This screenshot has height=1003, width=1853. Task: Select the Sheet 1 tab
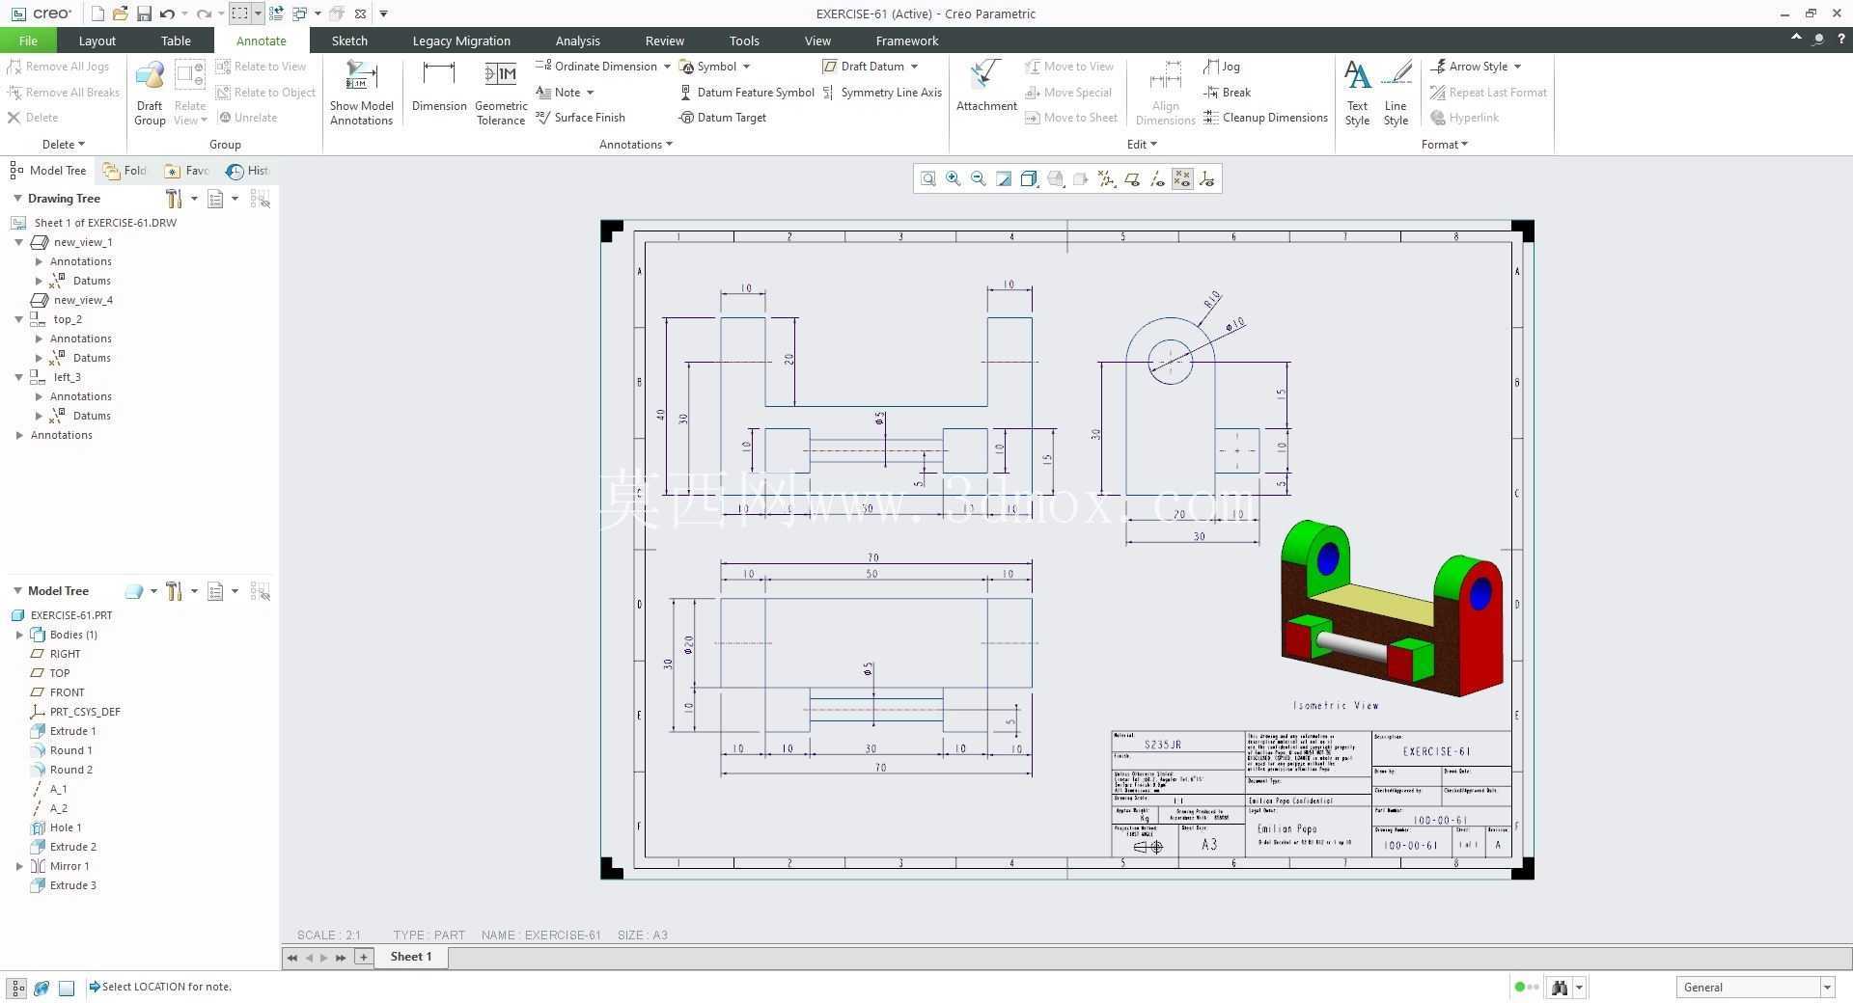(x=411, y=957)
